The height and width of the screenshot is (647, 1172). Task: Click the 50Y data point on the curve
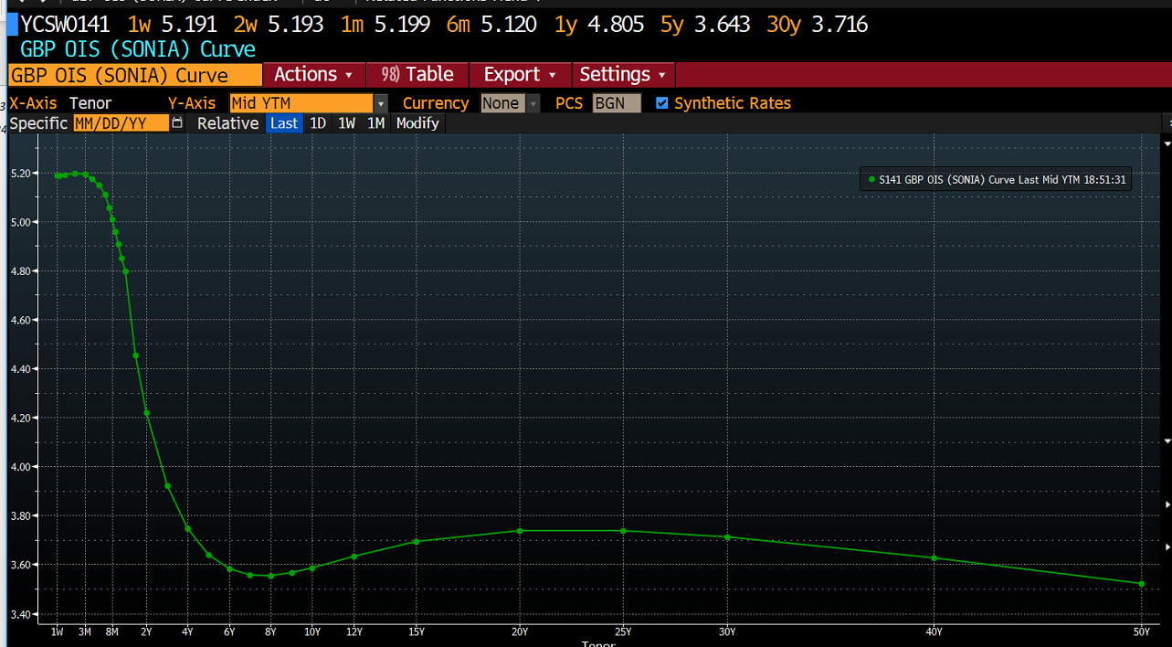(x=1142, y=584)
